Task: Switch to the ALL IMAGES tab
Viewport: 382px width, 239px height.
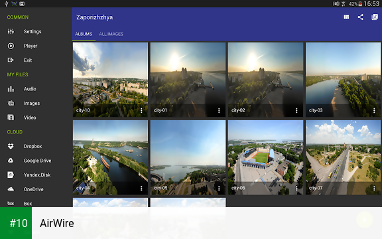Action: point(111,34)
